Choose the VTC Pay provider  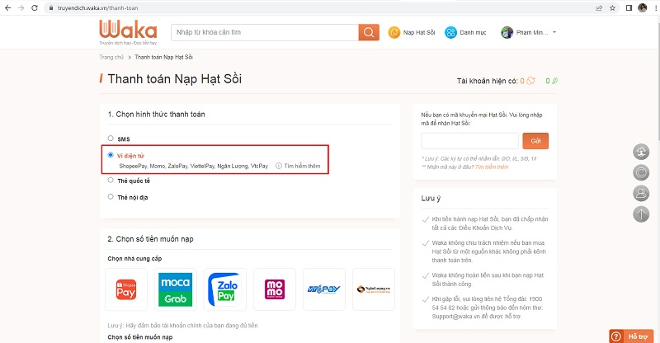tap(322, 289)
